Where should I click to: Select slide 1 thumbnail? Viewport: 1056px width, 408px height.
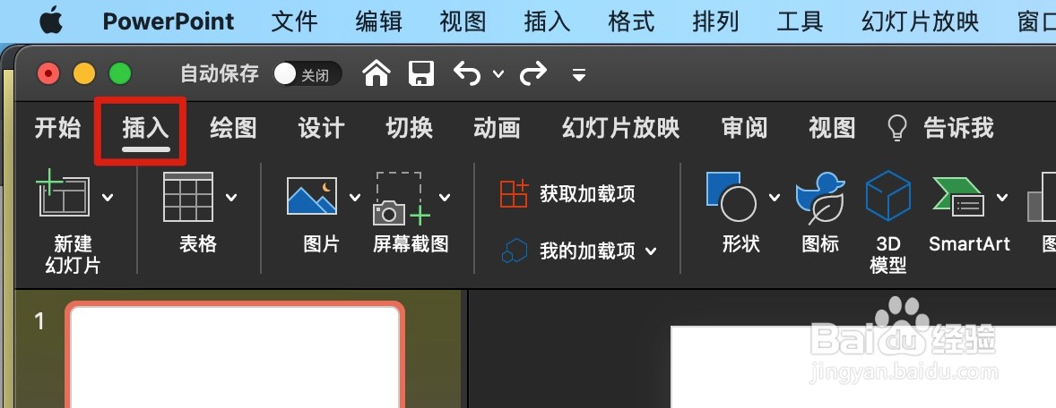click(x=235, y=355)
